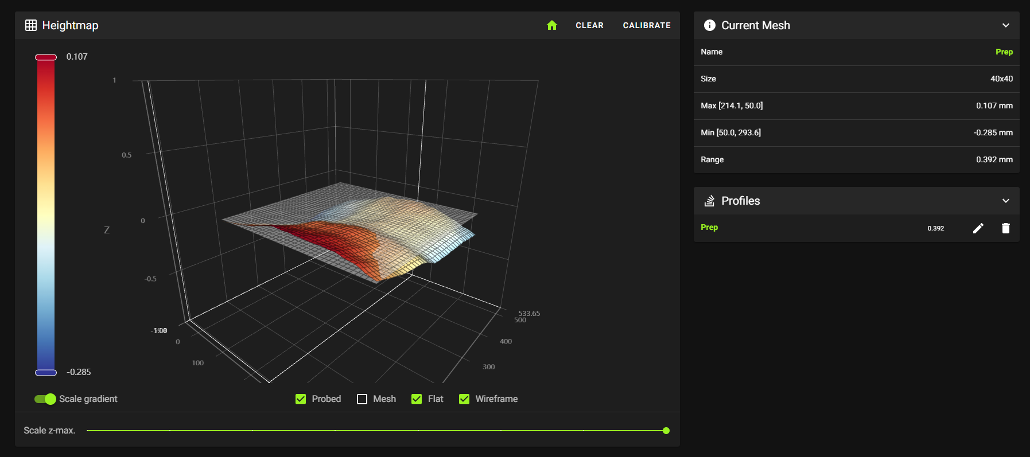1030x457 pixels.
Task: Disable the Wireframe checkbox
Action: 464,399
